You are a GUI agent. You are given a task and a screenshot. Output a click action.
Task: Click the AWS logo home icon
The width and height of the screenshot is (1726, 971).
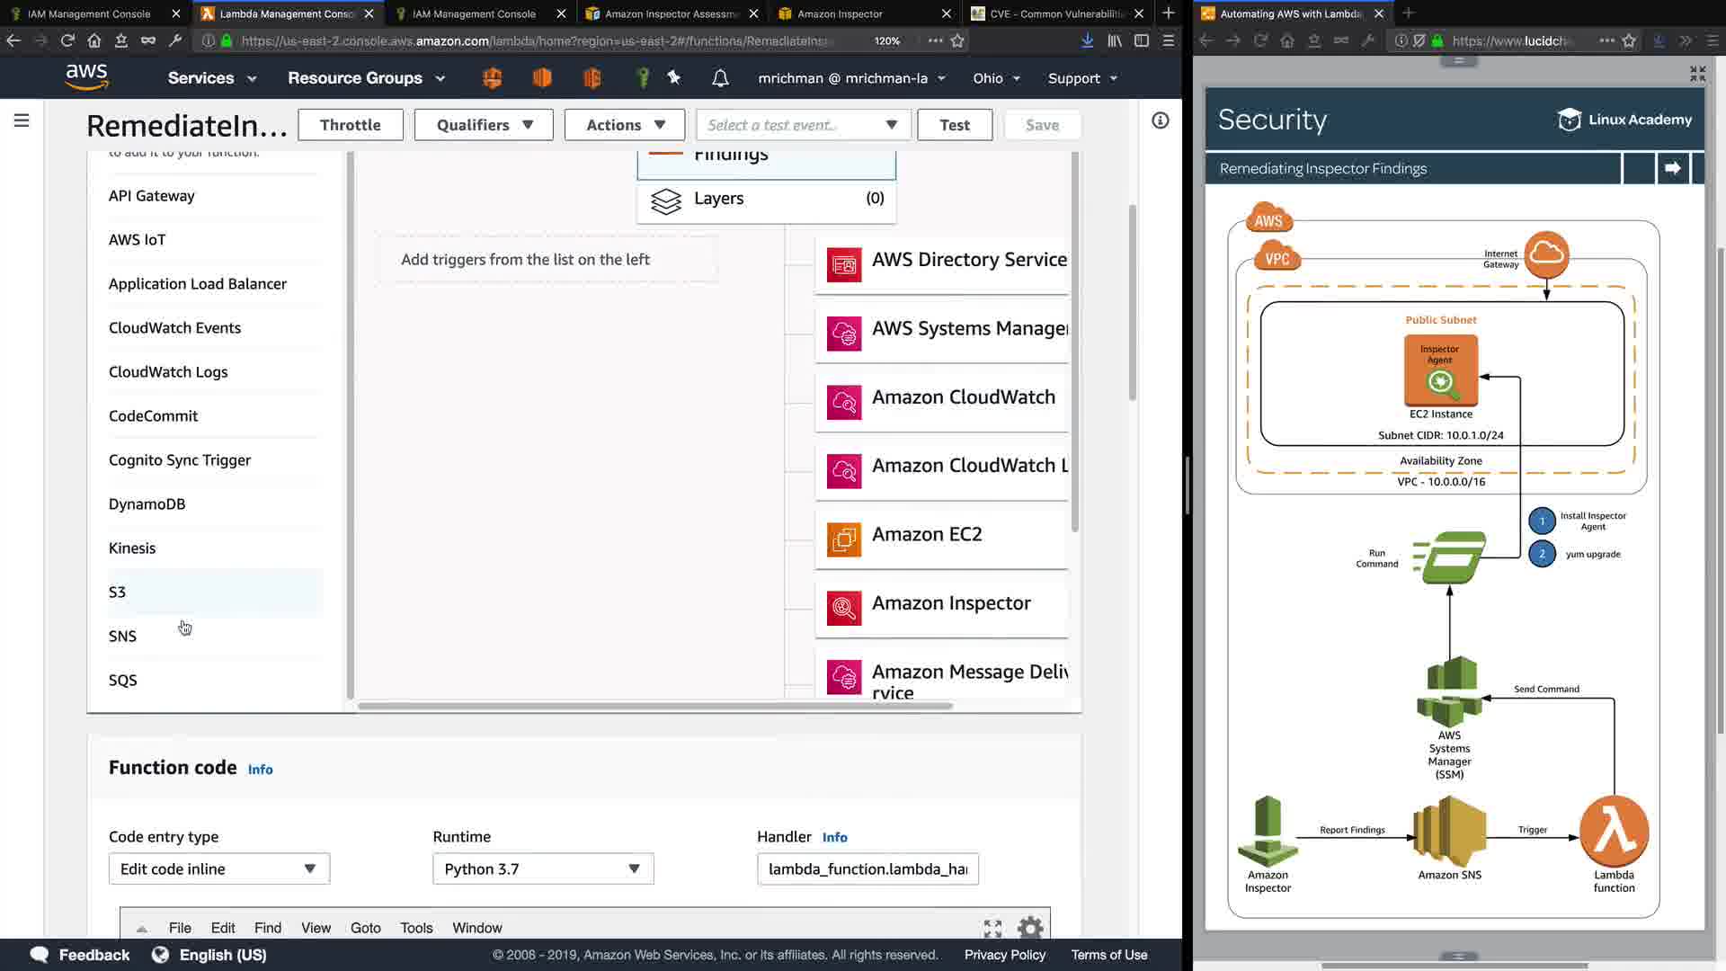(86, 77)
